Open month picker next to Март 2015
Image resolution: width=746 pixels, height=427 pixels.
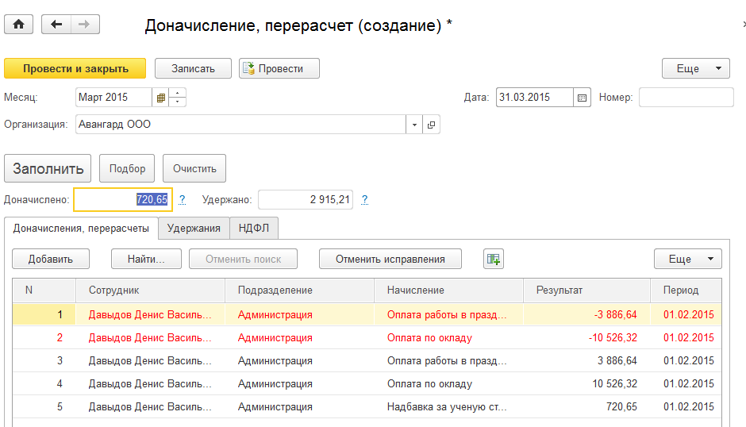click(161, 98)
